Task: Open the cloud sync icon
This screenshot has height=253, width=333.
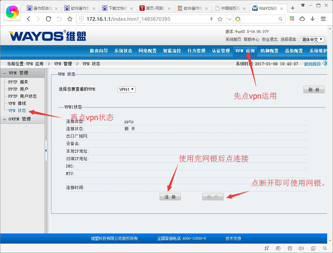Action: pos(302,19)
